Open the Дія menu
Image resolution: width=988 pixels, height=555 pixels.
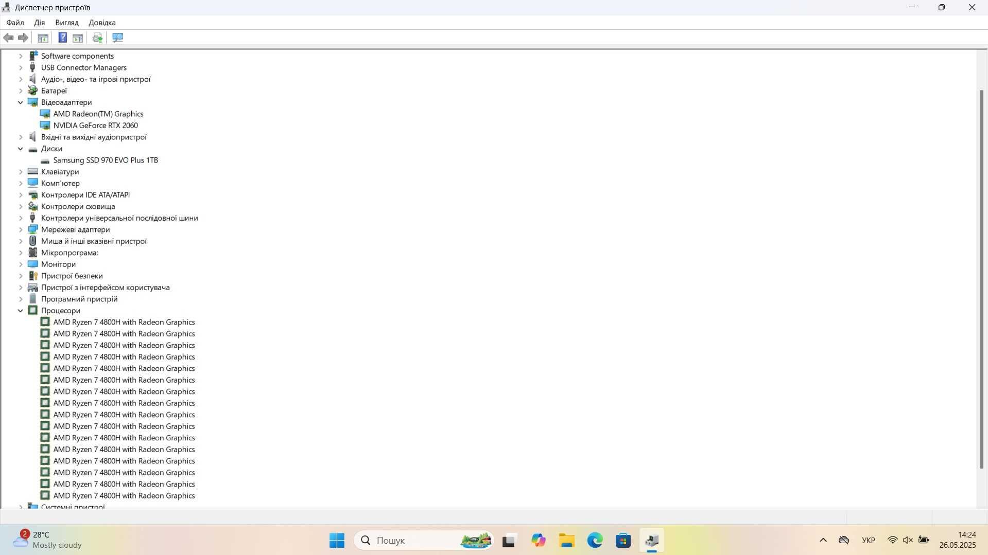(x=39, y=23)
